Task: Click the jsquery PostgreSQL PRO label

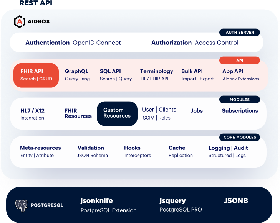Action: point(181,205)
